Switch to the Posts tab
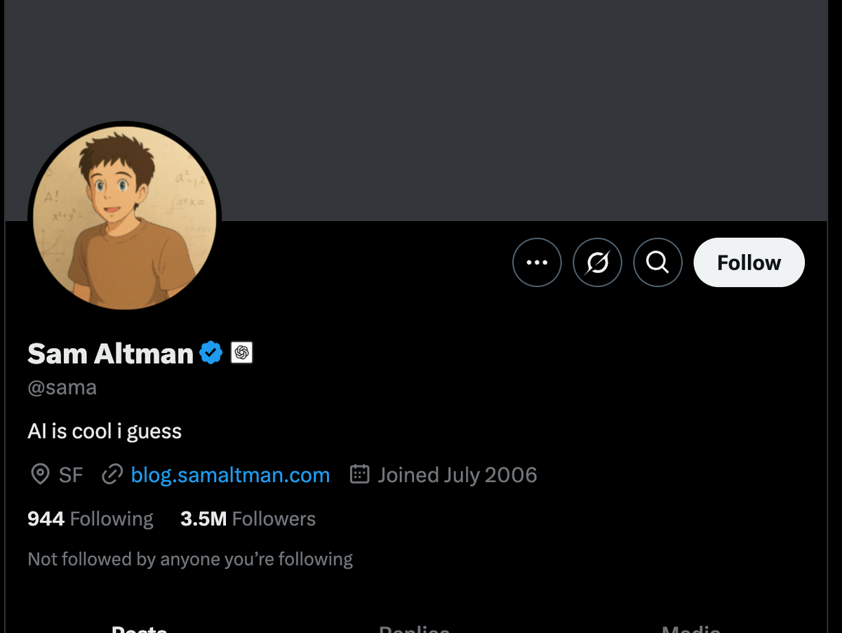Screen dimensions: 842x633 coord(139,629)
